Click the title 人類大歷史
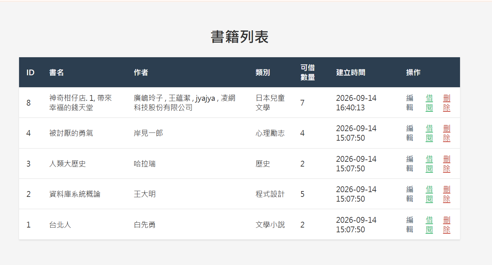492x265 pixels. click(67, 164)
